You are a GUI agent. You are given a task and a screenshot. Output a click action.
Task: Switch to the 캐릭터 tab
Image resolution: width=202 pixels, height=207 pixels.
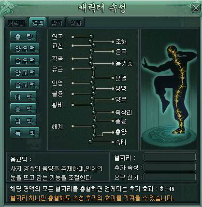(x=16, y=23)
